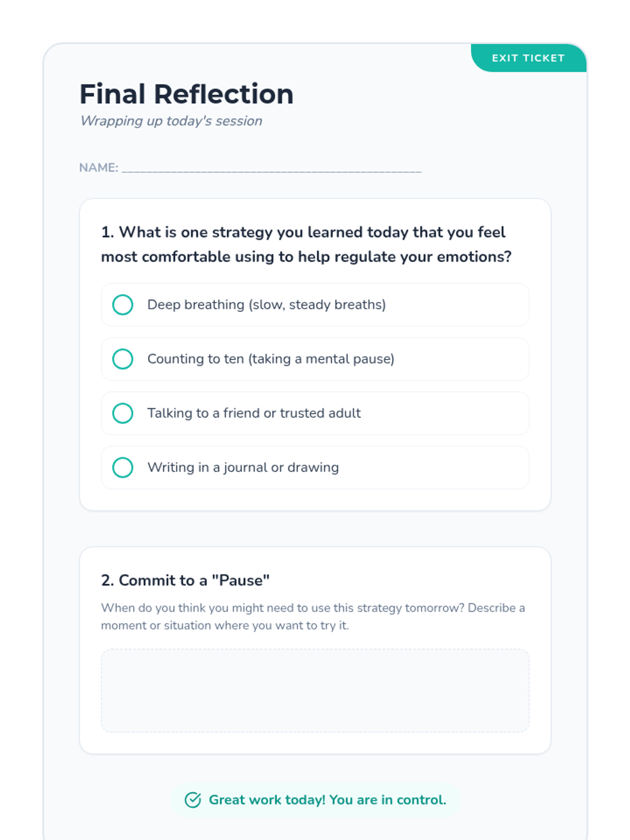Click the Final Reflection heading
Screen dimensions: 630x840
[x=186, y=94]
